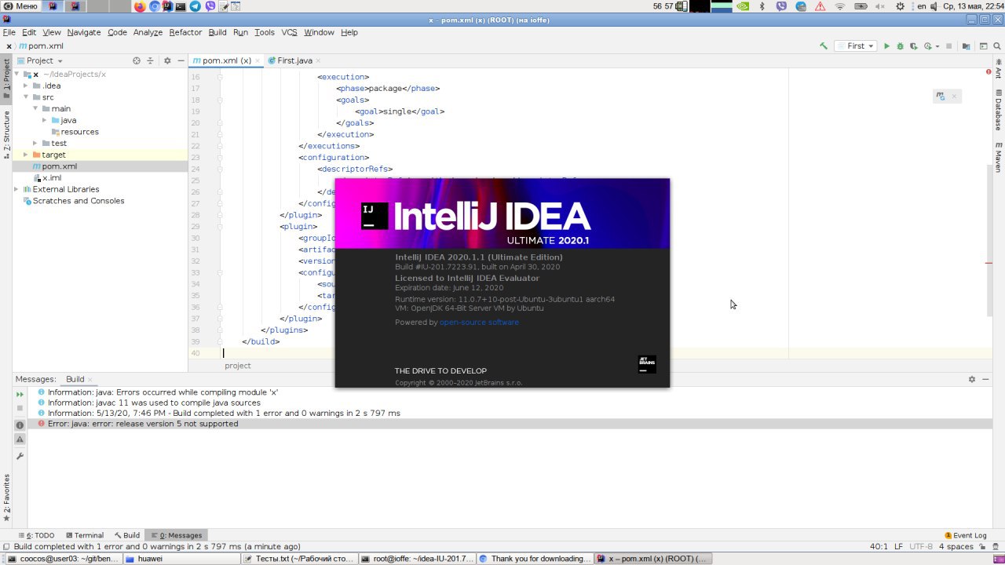Click the red error indicator atop the editor scrollbar
The height and width of the screenshot is (565, 1005).
(989, 72)
